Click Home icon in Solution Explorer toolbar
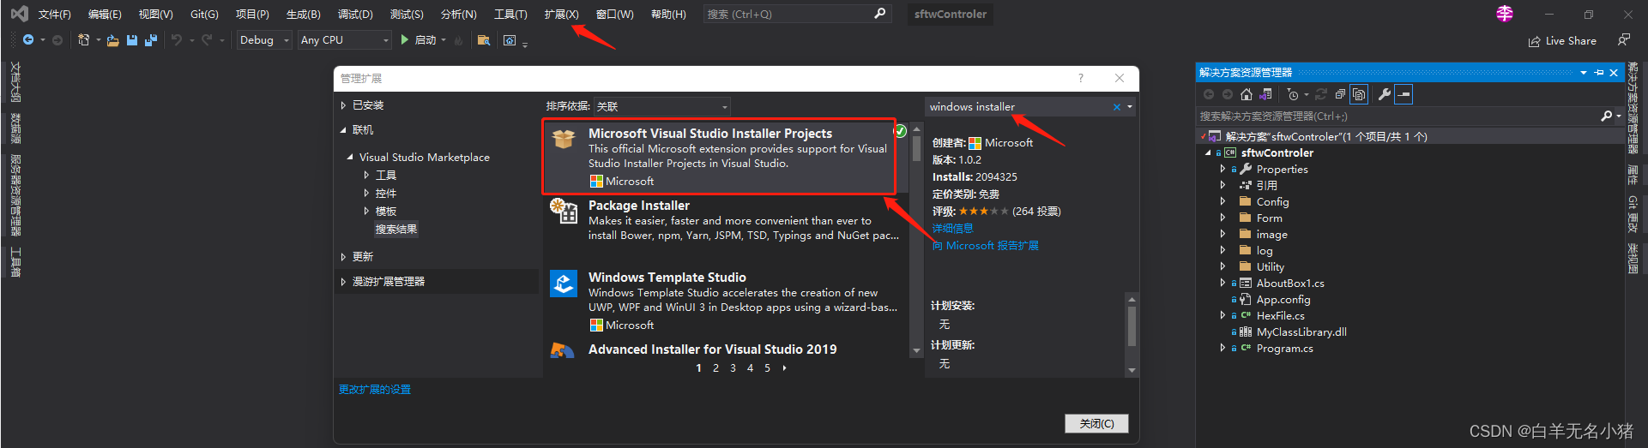 (1247, 94)
